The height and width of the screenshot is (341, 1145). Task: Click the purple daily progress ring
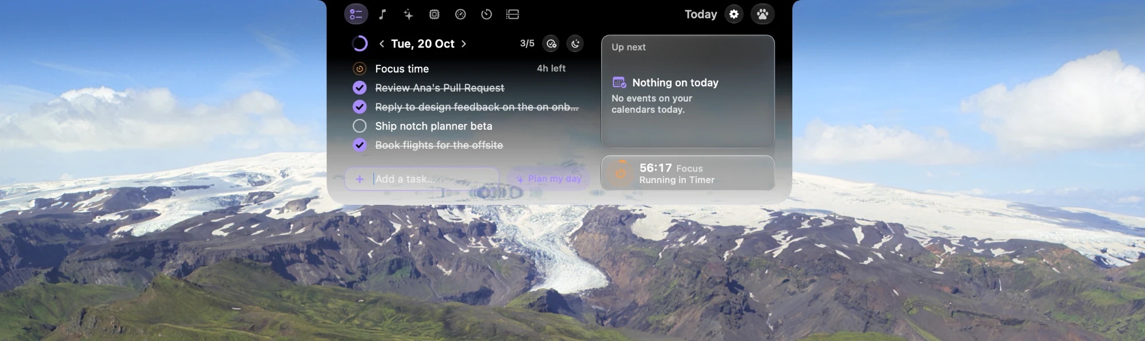point(360,43)
